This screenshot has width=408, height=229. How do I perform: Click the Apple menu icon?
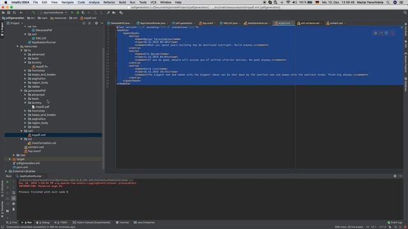pos(6,3)
